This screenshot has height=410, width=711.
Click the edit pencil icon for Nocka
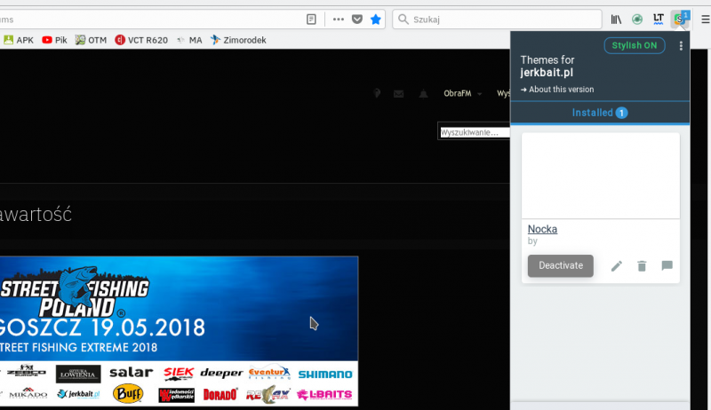(617, 266)
